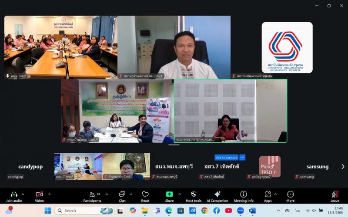Select the candypop participant tile
348x217 pixels.
(x=30, y=167)
